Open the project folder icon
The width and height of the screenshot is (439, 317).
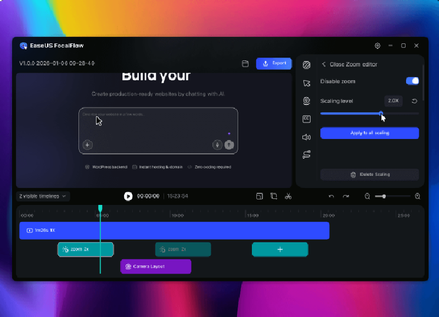point(245,64)
